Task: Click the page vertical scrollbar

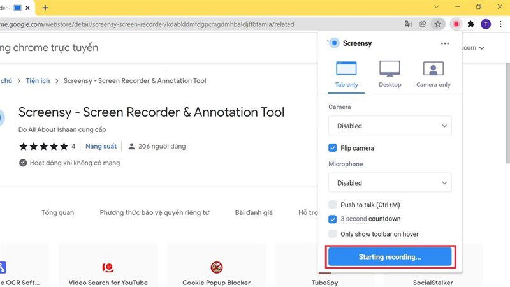Action: (507, 112)
